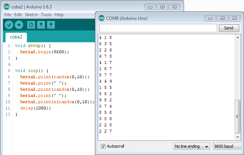Click serial output row '8 5 8'
244x155 pixels.
(x=106, y=112)
